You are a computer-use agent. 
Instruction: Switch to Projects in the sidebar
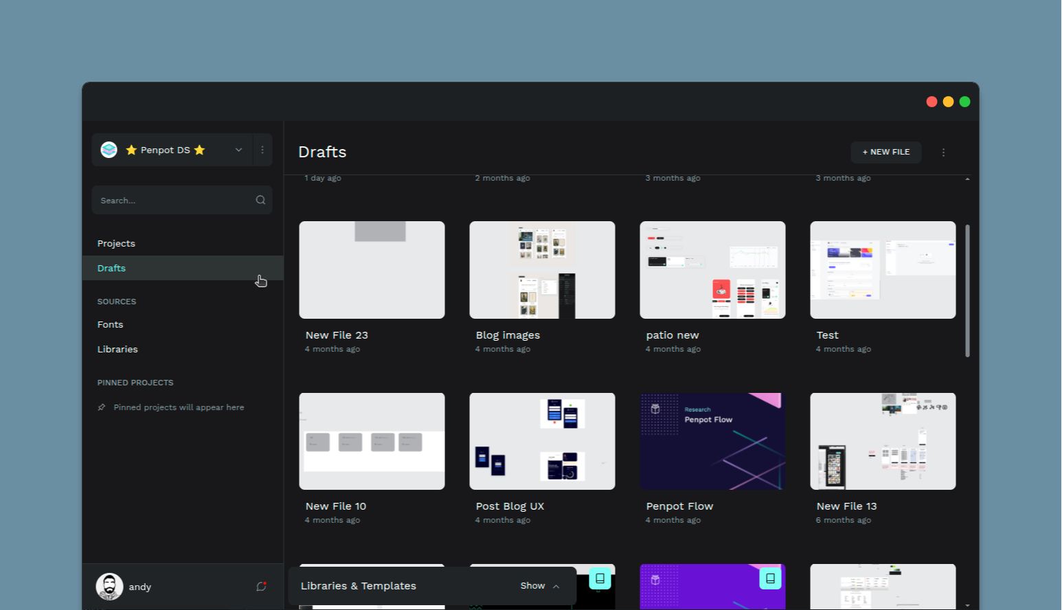point(116,243)
